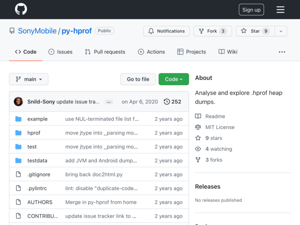This screenshot has height=225, width=300.
Task: Click the Sign up button
Action: (x=251, y=9)
